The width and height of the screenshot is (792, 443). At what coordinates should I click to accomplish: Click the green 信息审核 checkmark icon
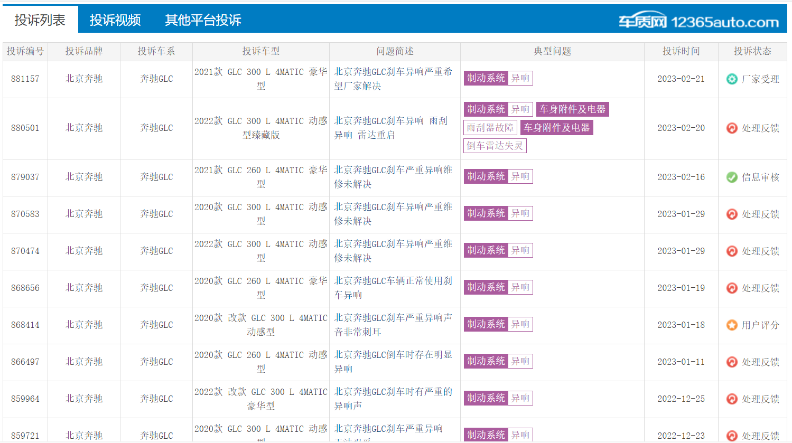[732, 177]
